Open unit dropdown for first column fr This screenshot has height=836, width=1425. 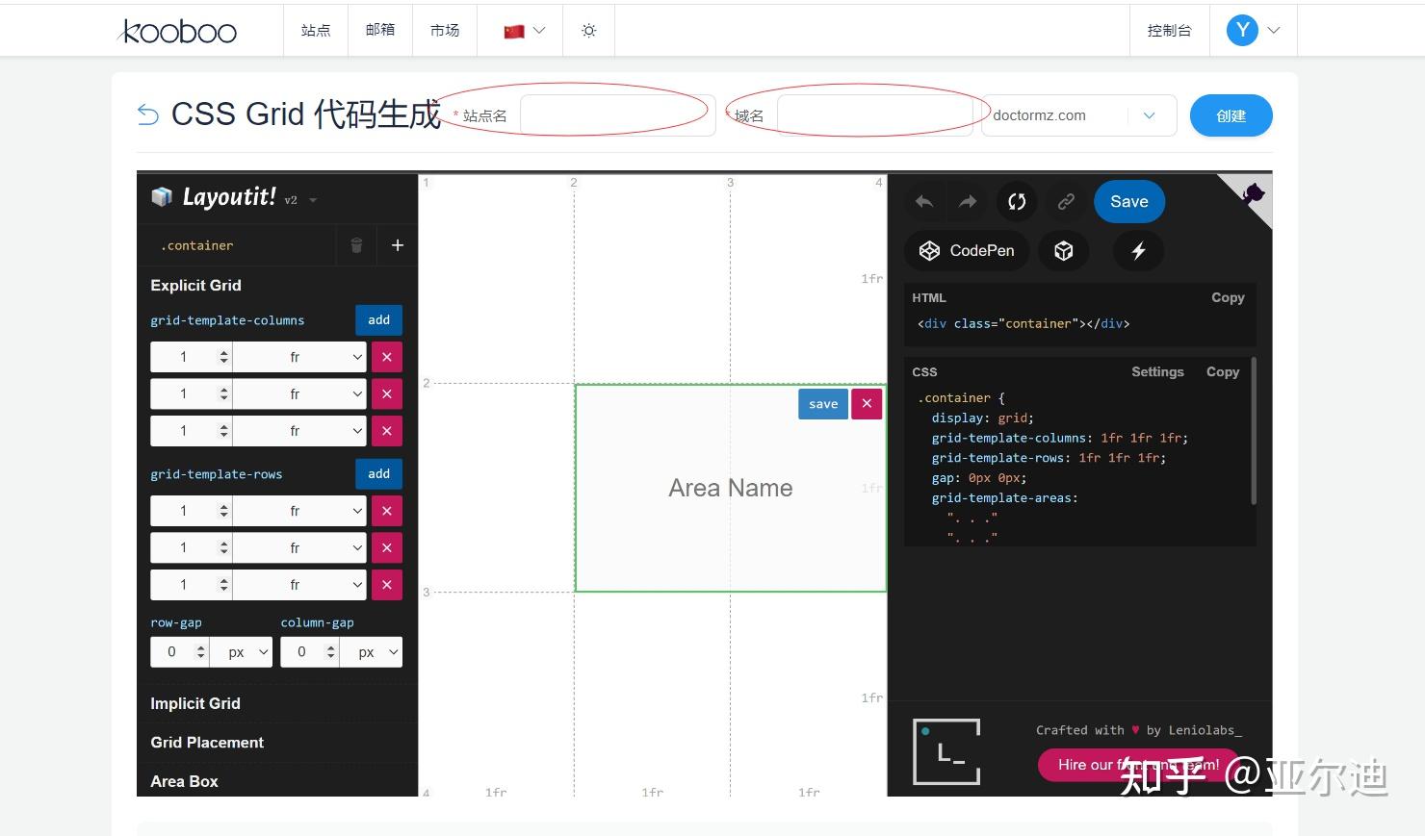(299, 357)
